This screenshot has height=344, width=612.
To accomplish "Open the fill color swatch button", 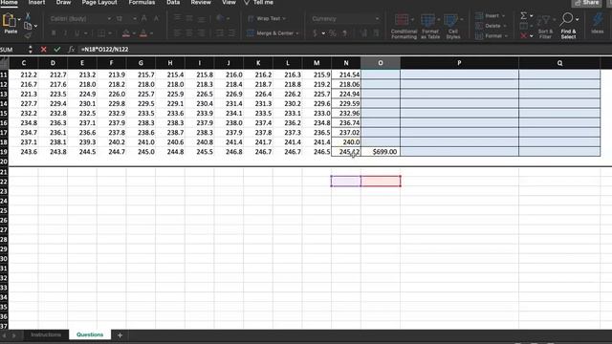I will tap(125, 33).
